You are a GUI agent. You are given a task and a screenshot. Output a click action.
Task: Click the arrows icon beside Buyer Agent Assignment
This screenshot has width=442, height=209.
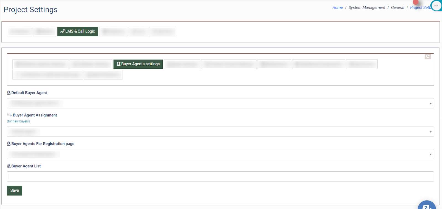click(9, 115)
